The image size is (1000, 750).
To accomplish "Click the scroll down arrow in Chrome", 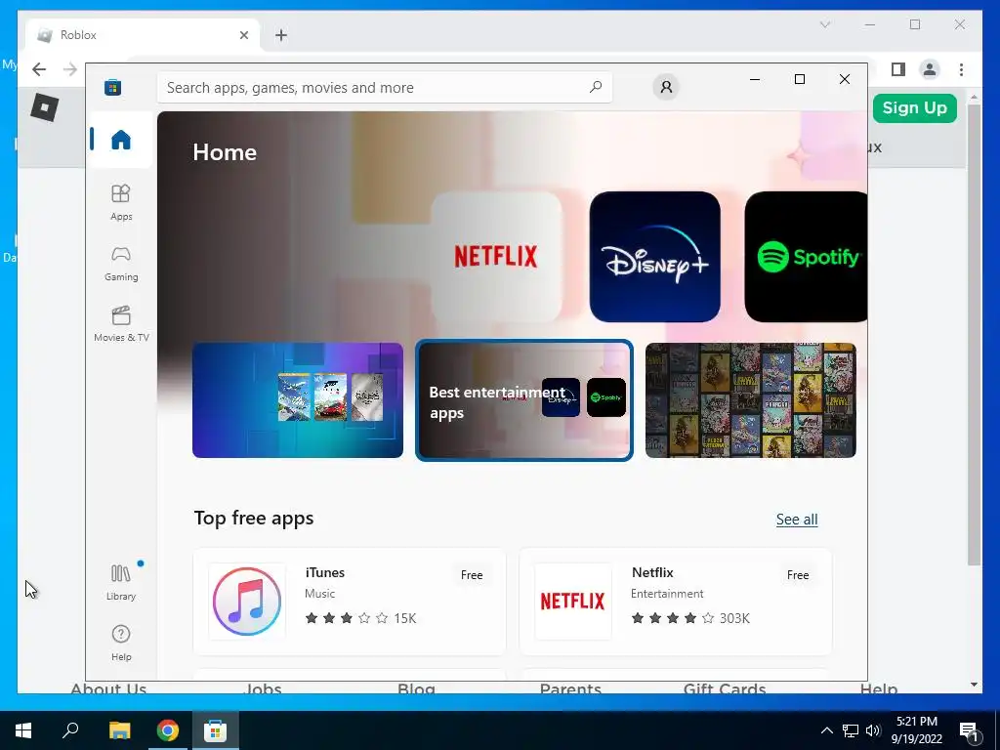I will coord(974,685).
